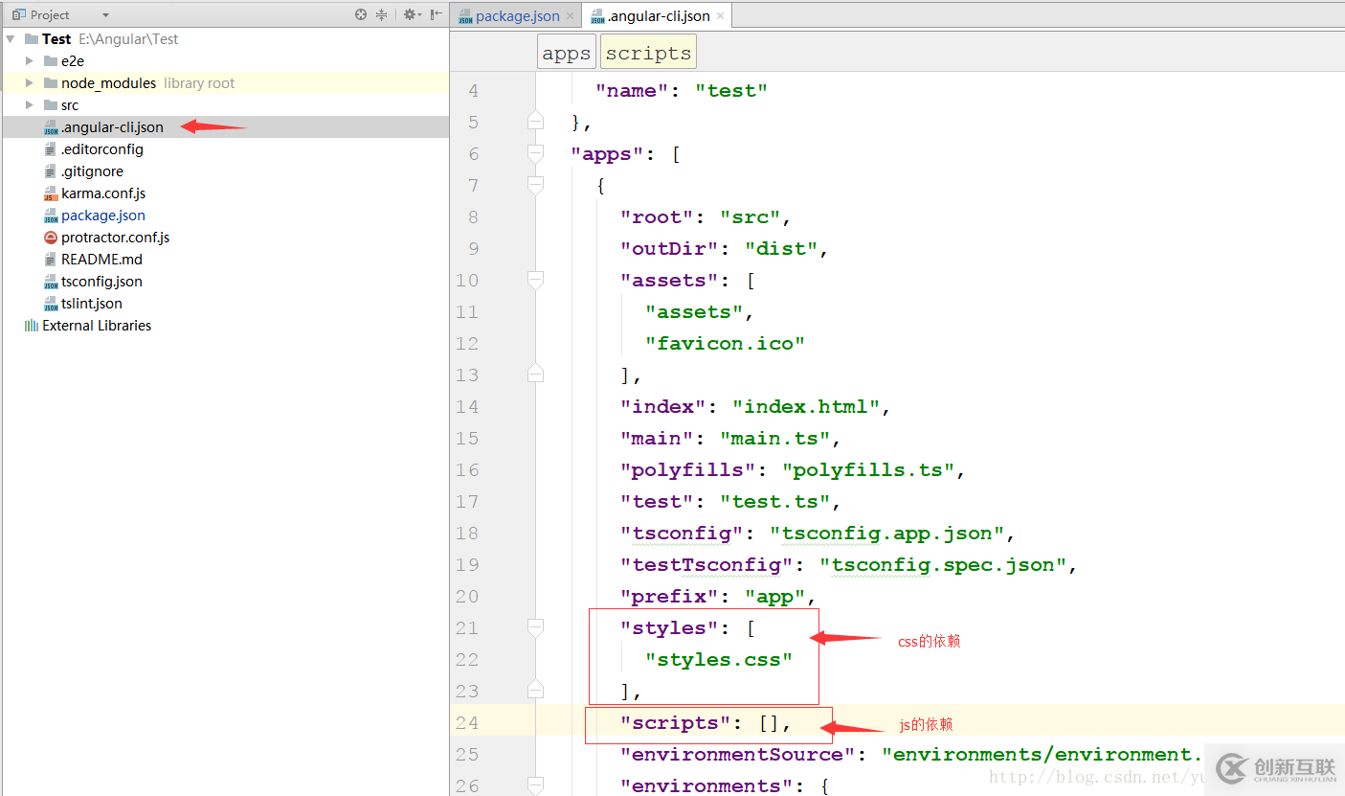Switch to the package.json tab

[x=517, y=16]
